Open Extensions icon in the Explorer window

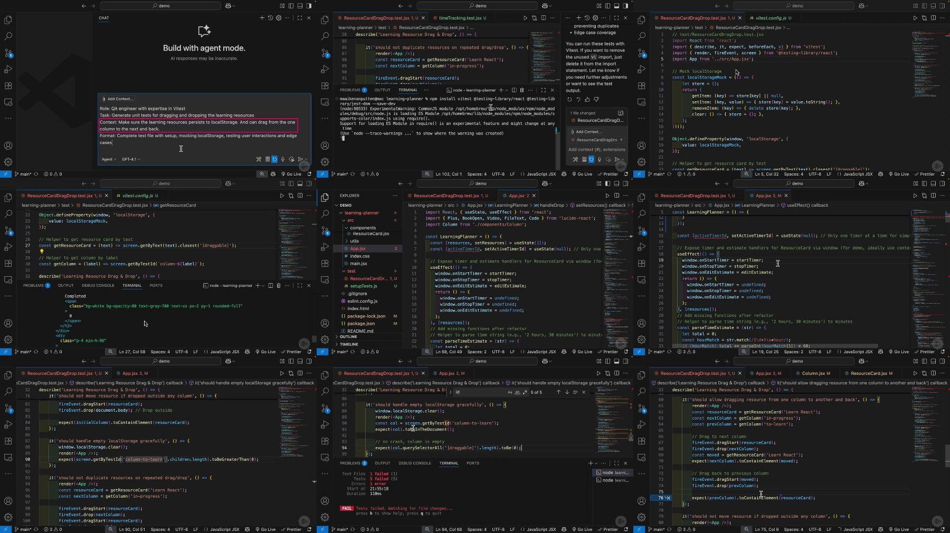tap(325, 263)
